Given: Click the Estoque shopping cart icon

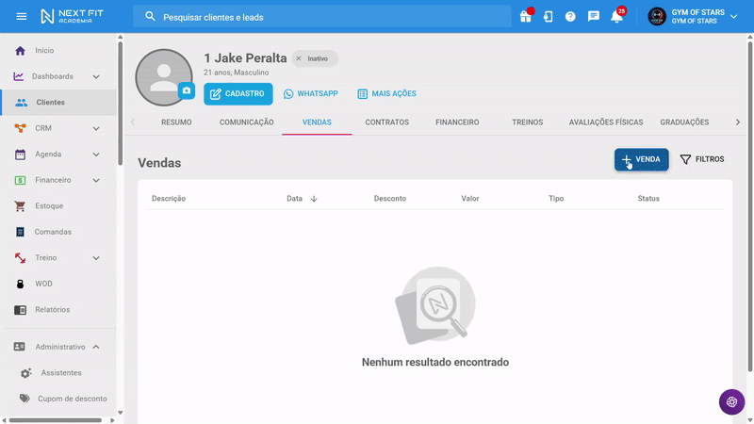Looking at the screenshot, I should 20,206.
